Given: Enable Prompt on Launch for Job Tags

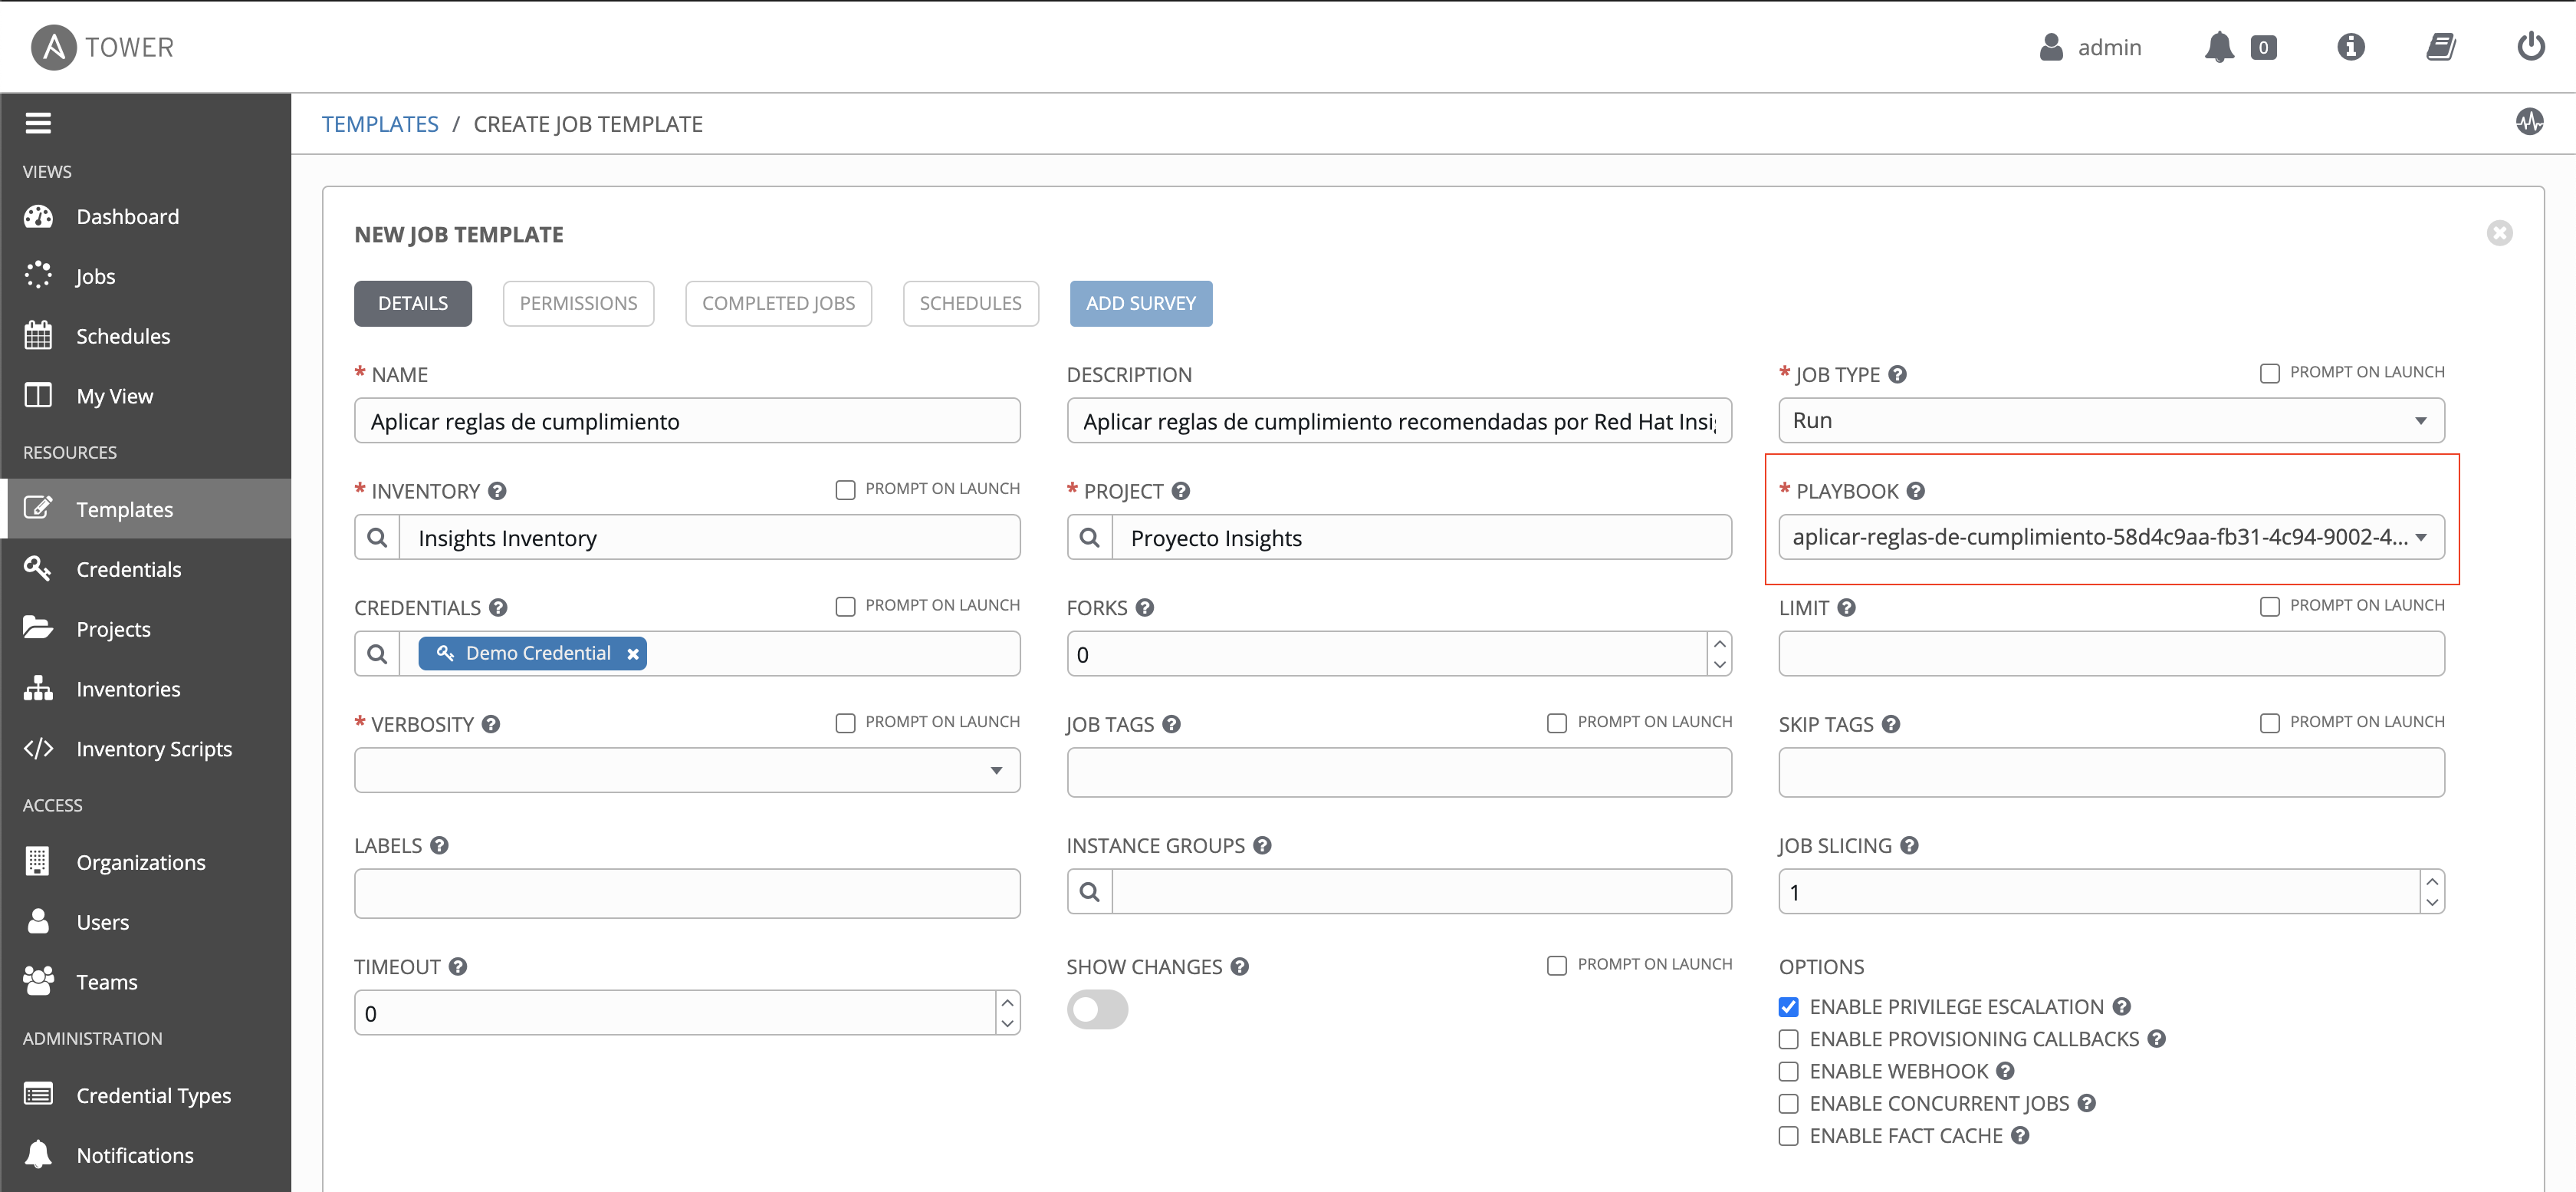Looking at the screenshot, I should coord(1557,723).
